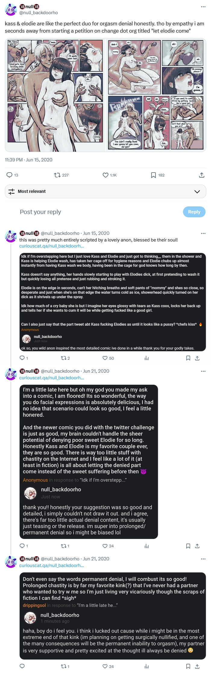The height and width of the screenshot is (674, 211).
Task: Open the @null_backdoorho handle under the top avatar
Action: [39, 13]
